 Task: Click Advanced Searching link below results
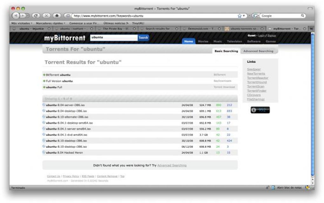pyautogui.click(x=172, y=166)
